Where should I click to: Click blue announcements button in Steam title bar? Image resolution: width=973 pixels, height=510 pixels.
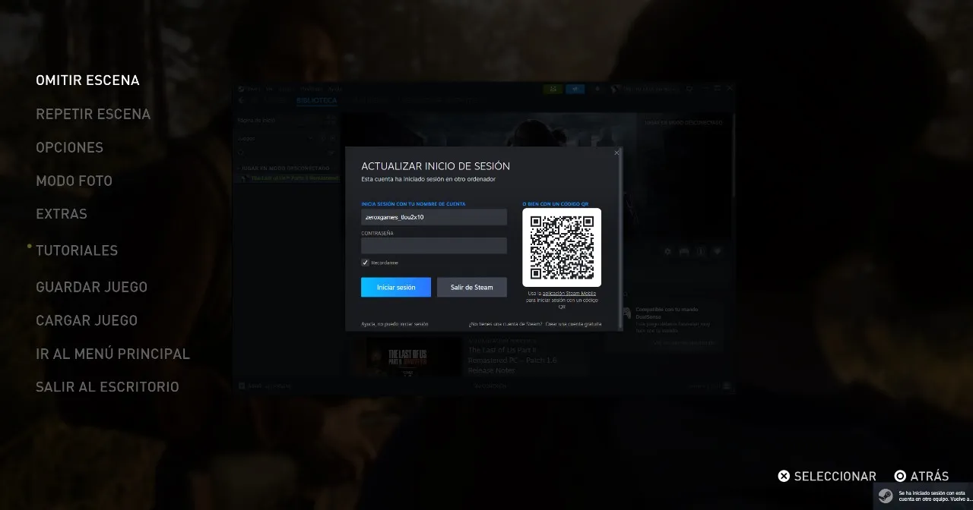(x=575, y=89)
